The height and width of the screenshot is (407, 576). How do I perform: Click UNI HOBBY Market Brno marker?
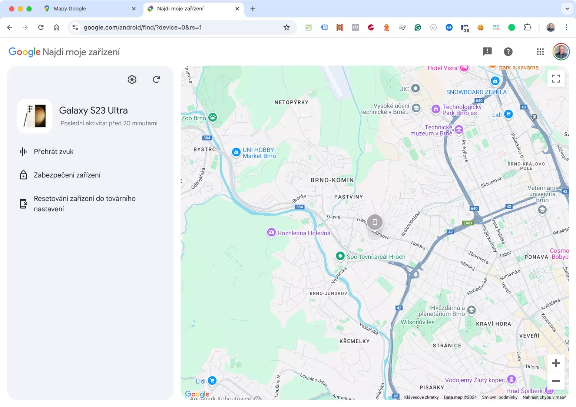pos(236,152)
